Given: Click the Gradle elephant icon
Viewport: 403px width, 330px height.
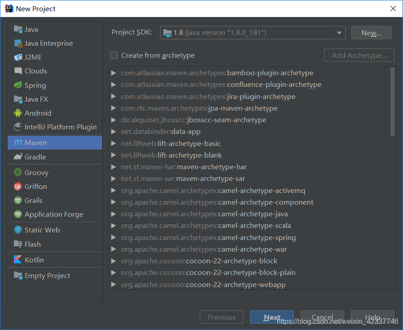Looking at the screenshot, I should click(18, 157).
